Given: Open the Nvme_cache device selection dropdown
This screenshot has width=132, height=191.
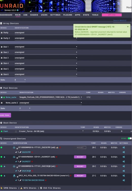Looking at the screenshot, I should [x=51, y=97].
